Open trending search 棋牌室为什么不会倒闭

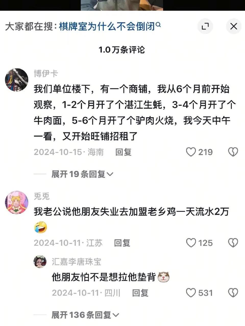pos(107,26)
